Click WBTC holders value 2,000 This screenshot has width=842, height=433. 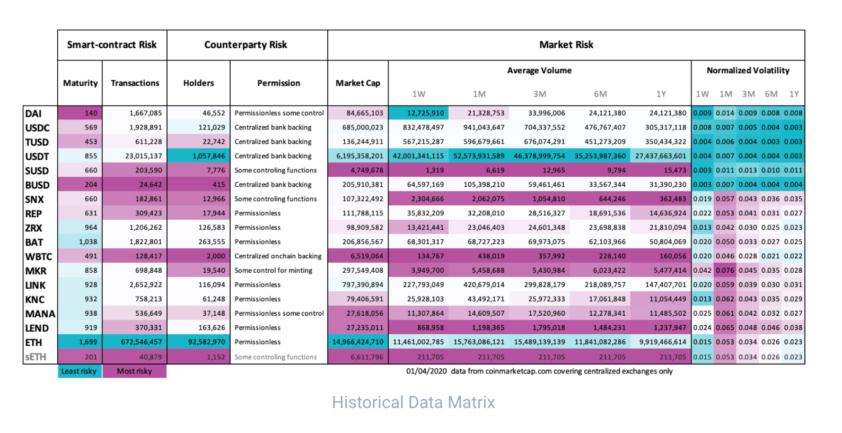(216, 256)
